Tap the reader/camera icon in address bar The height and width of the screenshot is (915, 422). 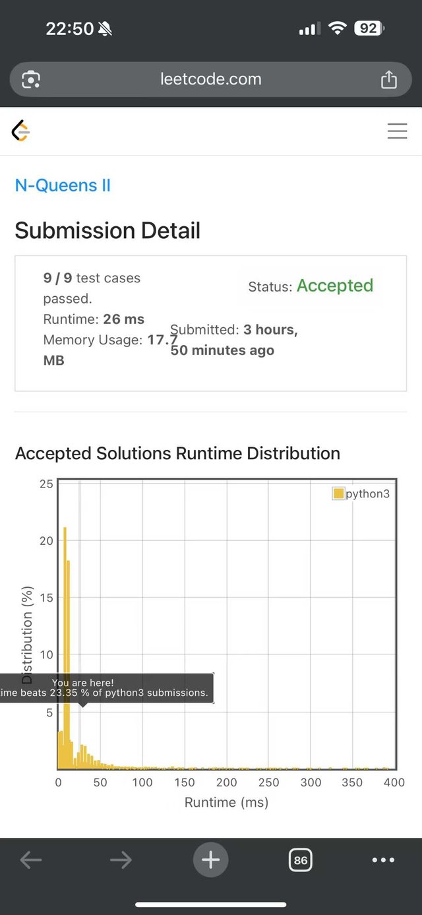[31, 80]
